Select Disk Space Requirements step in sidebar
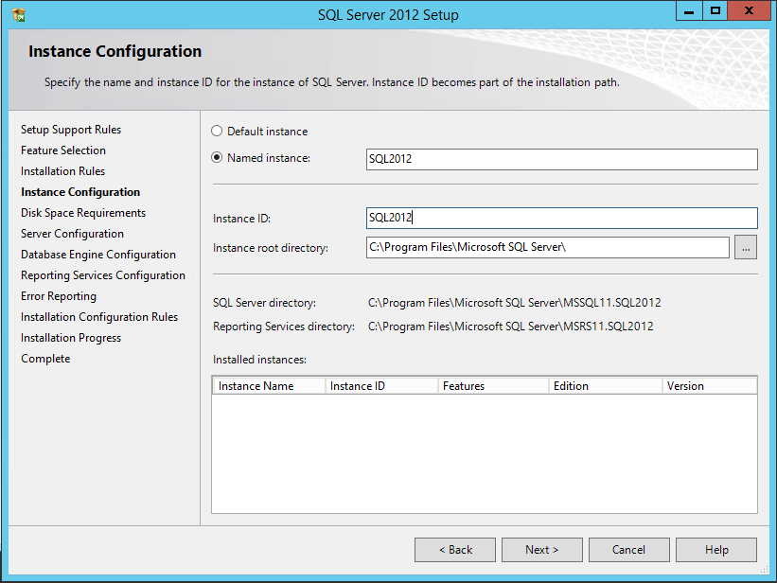Image resolution: width=777 pixels, height=583 pixels. click(x=83, y=213)
